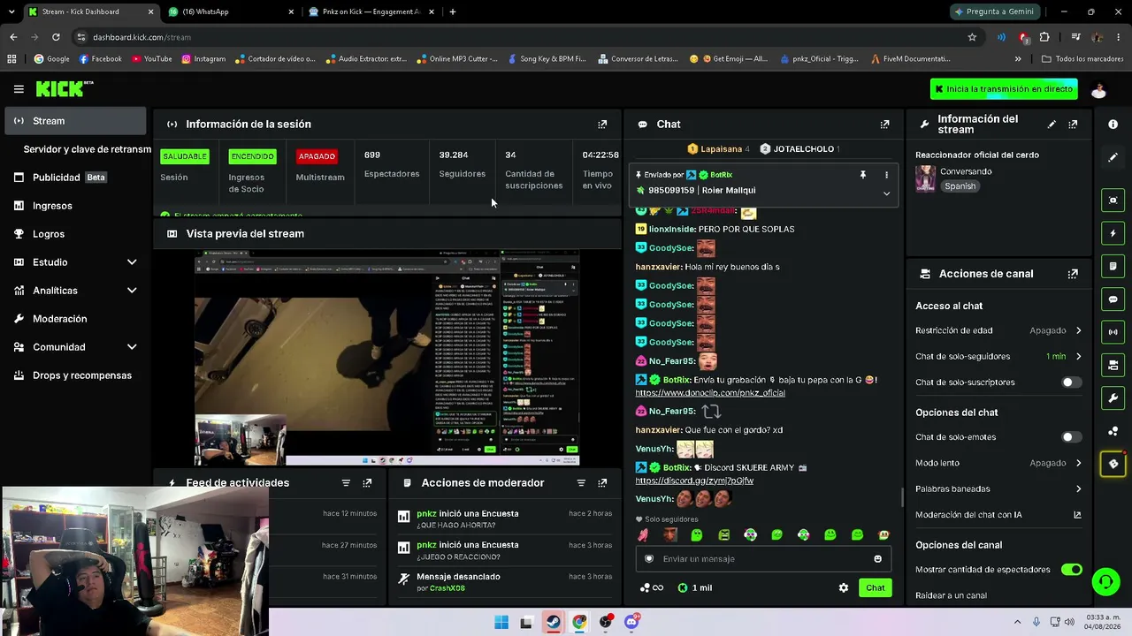Pop out the Acciones de moderador panel
Viewport: 1132px width, 636px height.
point(602,483)
